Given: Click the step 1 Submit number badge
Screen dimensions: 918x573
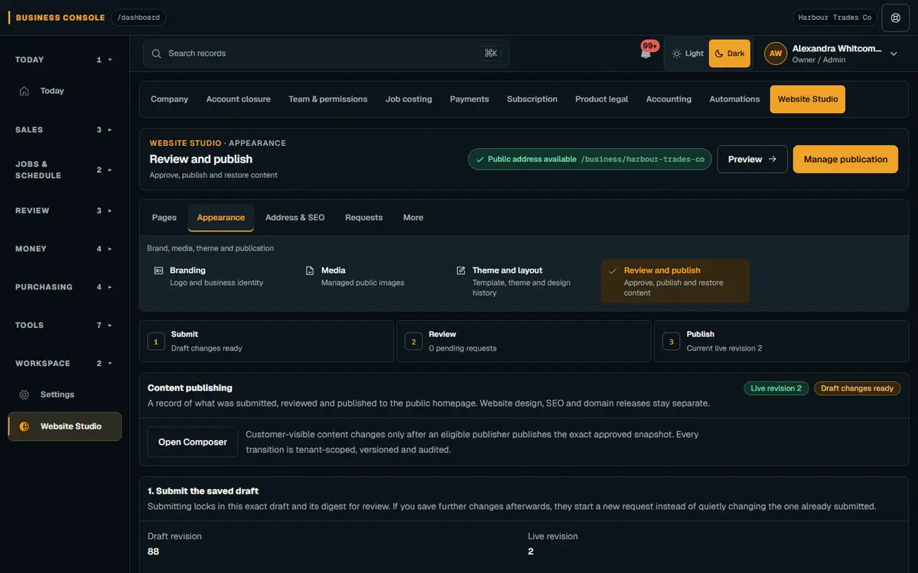Looking at the screenshot, I should tap(156, 342).
